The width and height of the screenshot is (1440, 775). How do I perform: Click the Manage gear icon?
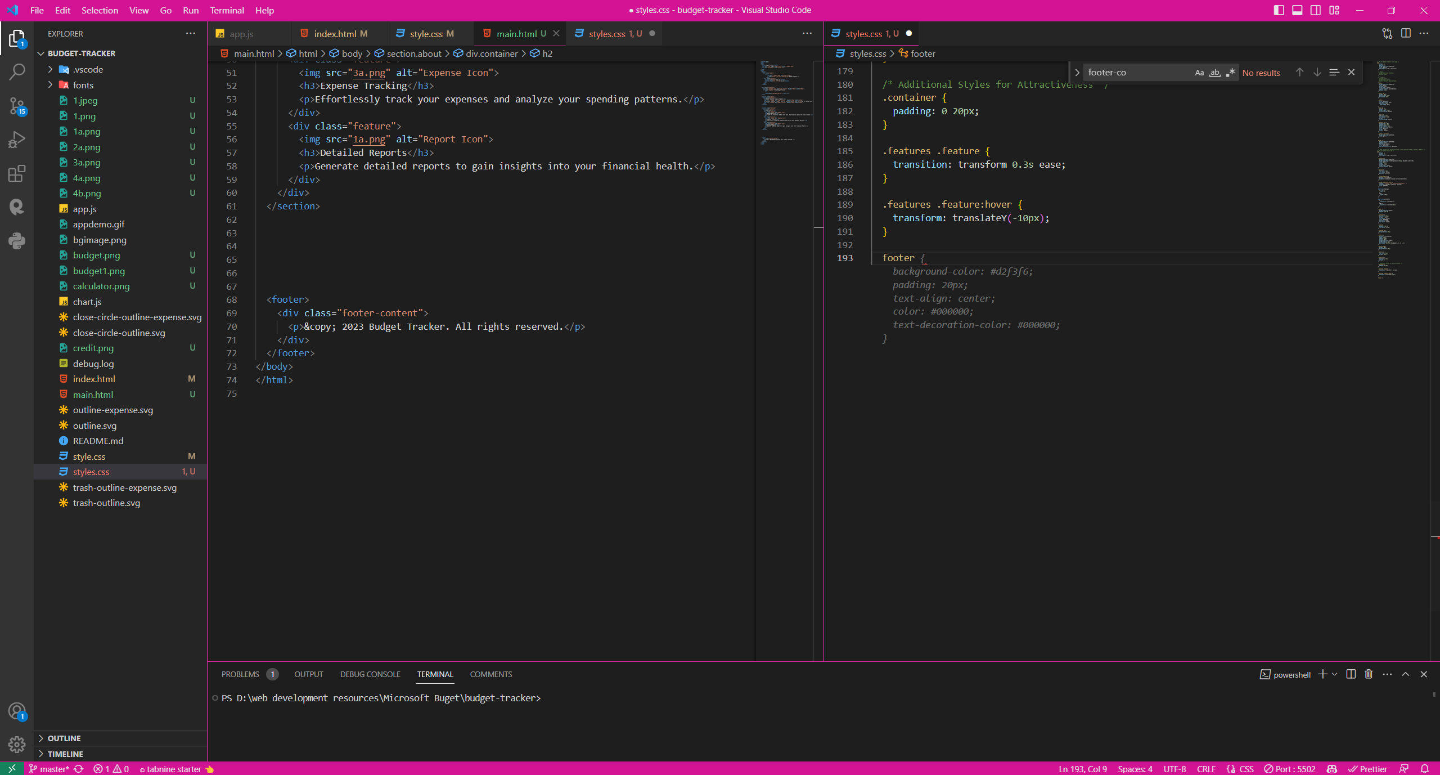pyautogui.click(x=17, y=745)
